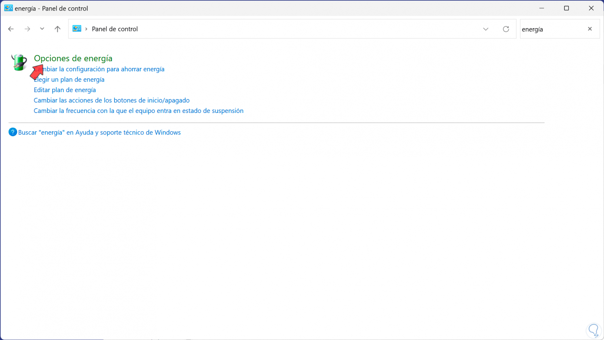Open the Opciones de energía battery icon
The height and width of the screenshot is (340, 604).
coord(19,62)
